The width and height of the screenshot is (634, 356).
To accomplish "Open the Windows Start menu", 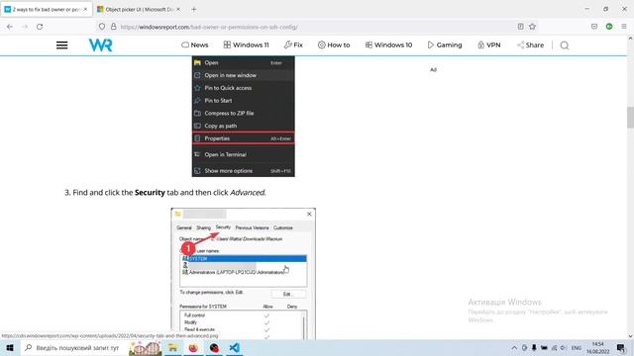I will click(10, 348).
